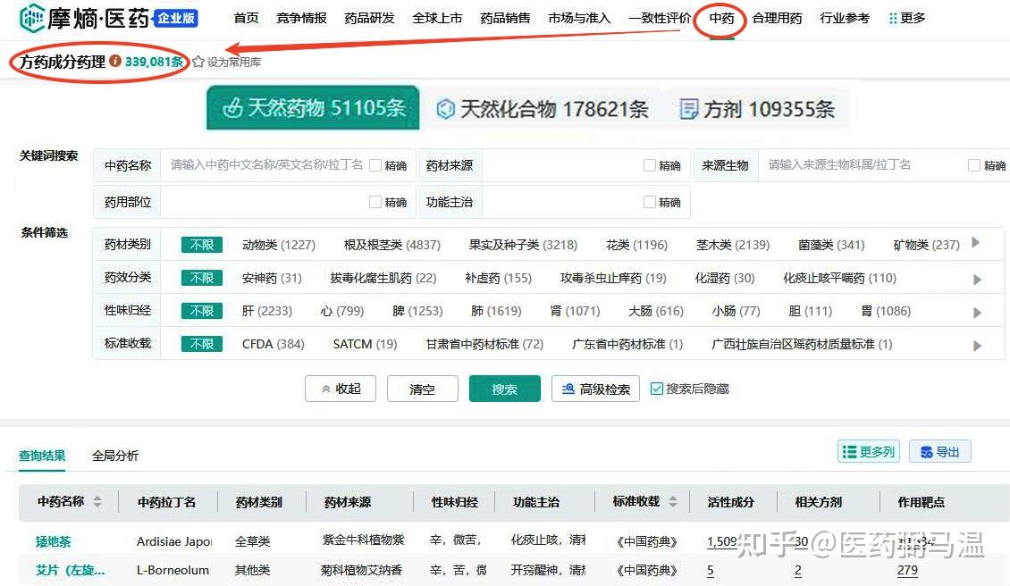Enable 精确 checkbox beside 中药名称 field
The image size is (1010, 586).
(x=375, y=164)
